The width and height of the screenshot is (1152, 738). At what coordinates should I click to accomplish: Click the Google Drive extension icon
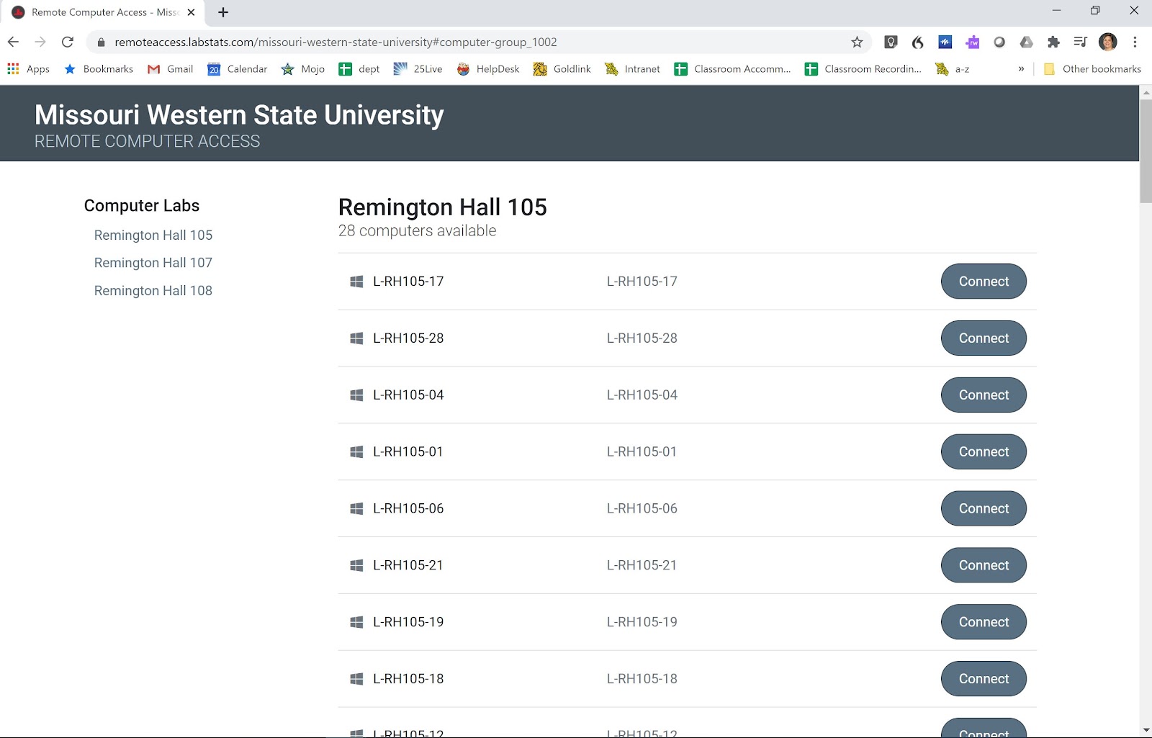tap(1026, 42)
